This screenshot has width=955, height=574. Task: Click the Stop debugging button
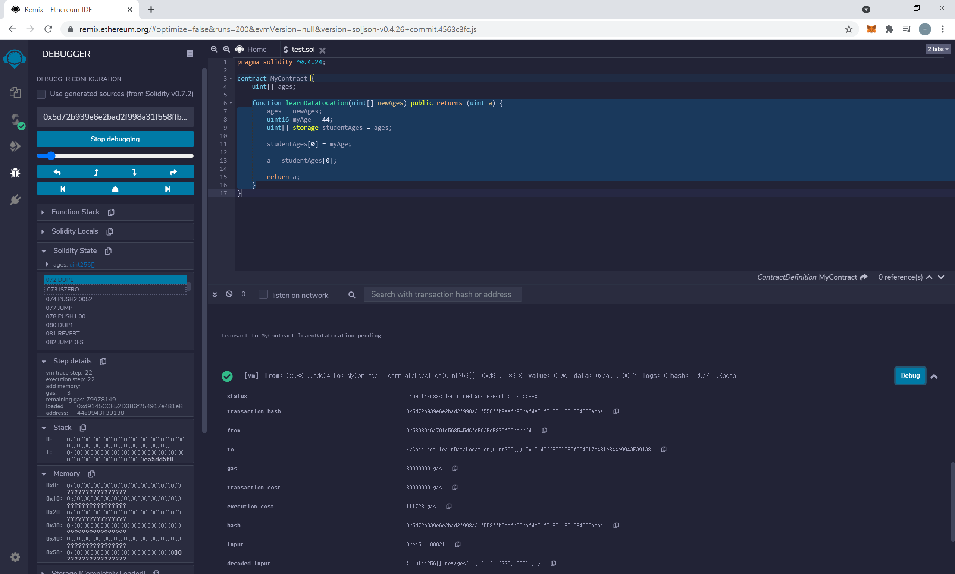115,139
